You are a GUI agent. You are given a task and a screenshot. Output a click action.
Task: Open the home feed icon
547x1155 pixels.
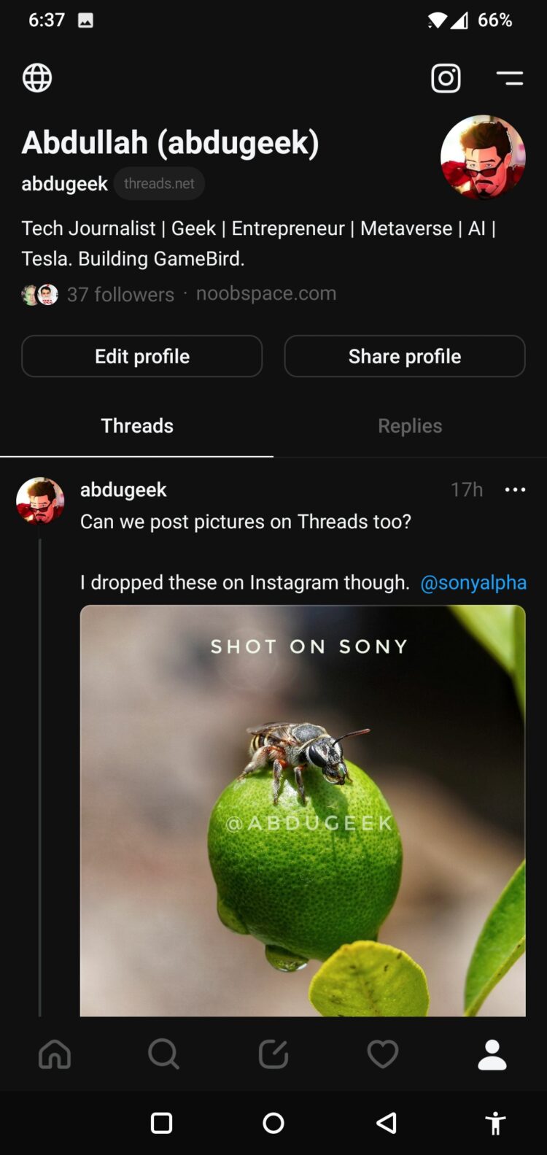coord(55,1054)
